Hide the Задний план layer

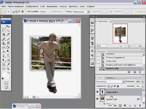pos(97,99)
